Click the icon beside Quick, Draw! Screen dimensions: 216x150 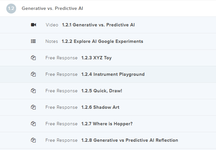(33, 91)
